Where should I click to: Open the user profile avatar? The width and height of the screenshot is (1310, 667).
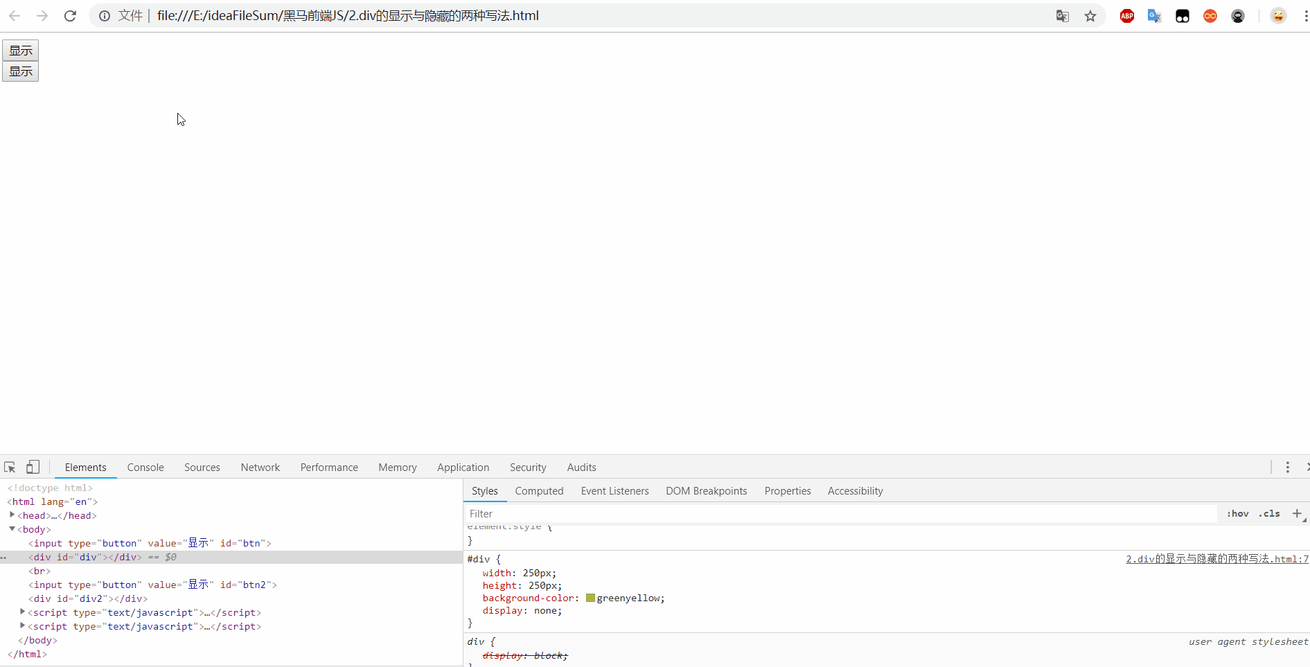[1278, 16]
